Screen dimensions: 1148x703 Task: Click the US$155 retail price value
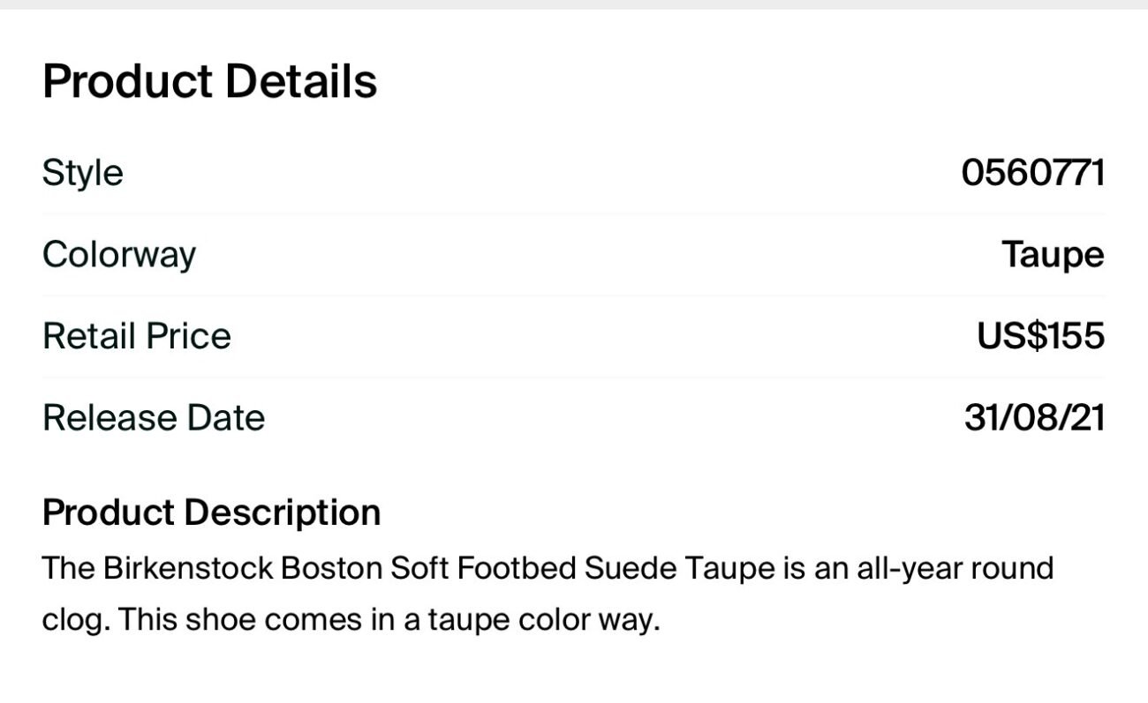[1040, 336]
